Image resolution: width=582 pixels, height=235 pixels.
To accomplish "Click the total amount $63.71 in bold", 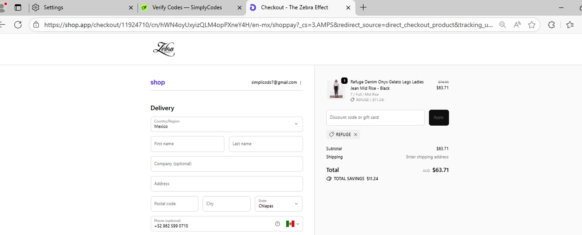I will pos(440,170).
